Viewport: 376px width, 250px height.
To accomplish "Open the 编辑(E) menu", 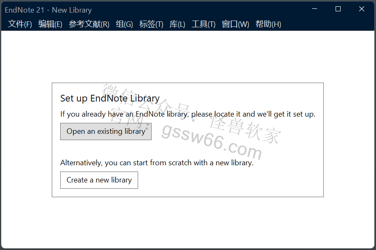I will pos(50,24).
